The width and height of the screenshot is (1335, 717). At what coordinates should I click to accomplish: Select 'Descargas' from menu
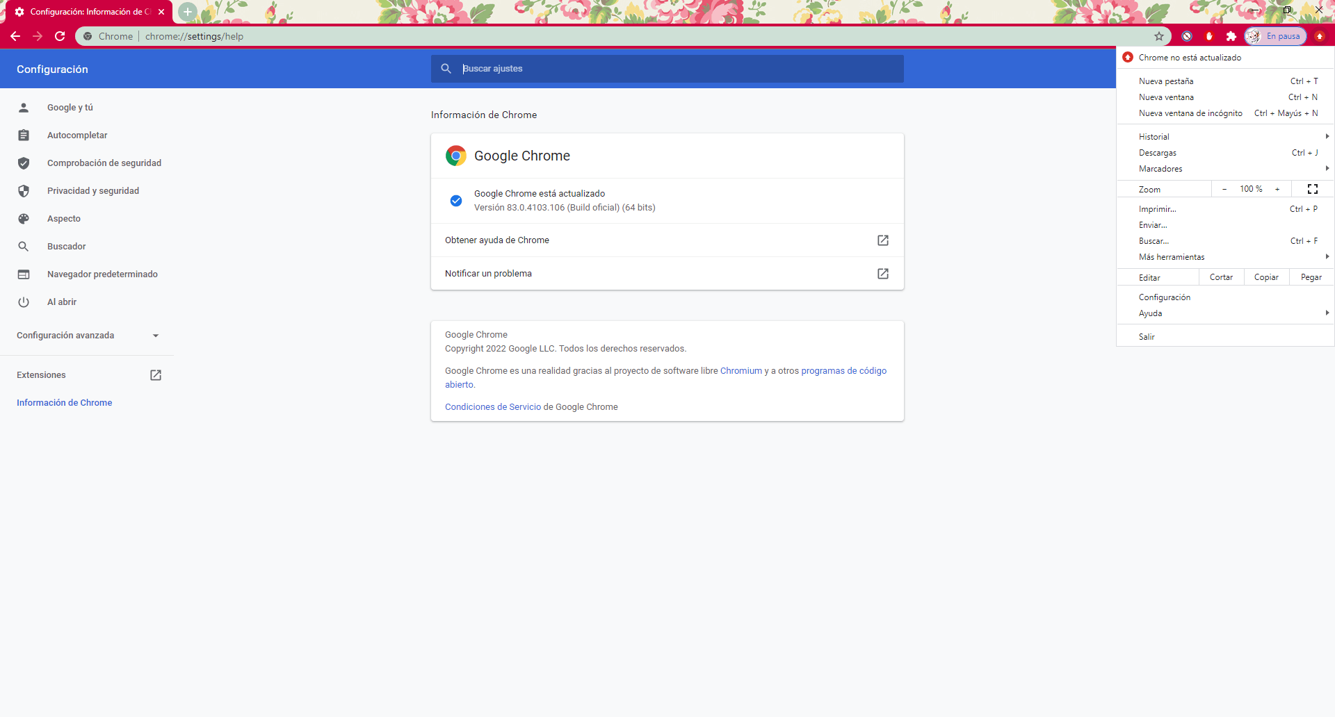(x=1225, y=153)
